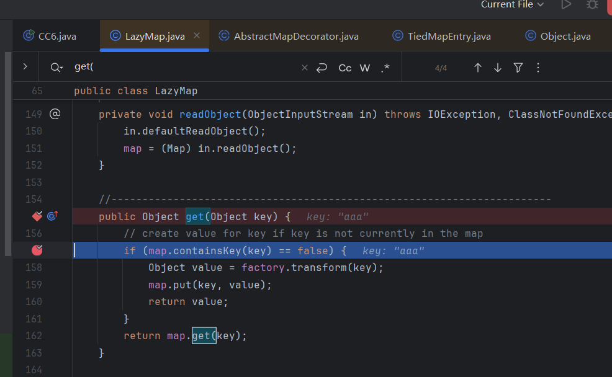This screenshot has height=377, width=612.
Task: Click the highlighted get( match in method signature
Action: [198, 216]
